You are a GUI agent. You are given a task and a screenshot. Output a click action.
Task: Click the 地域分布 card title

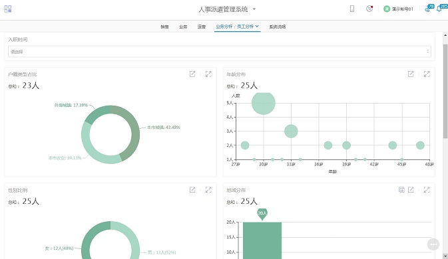(236, 190)
